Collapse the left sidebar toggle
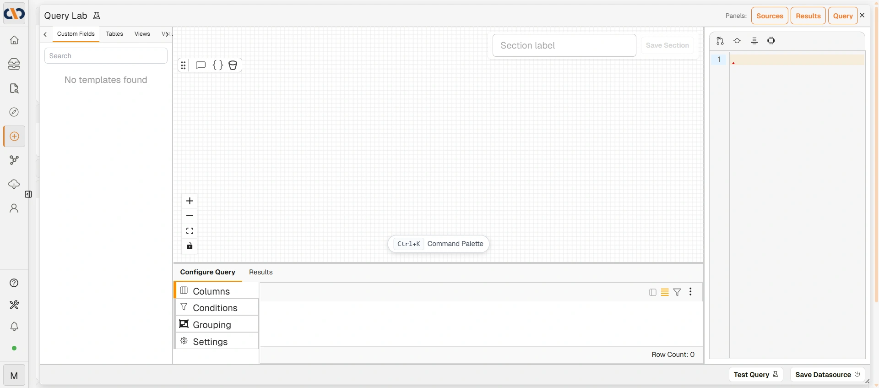This screenshot has height=388, width=879. pyautogui.click(x=28, y=194)
